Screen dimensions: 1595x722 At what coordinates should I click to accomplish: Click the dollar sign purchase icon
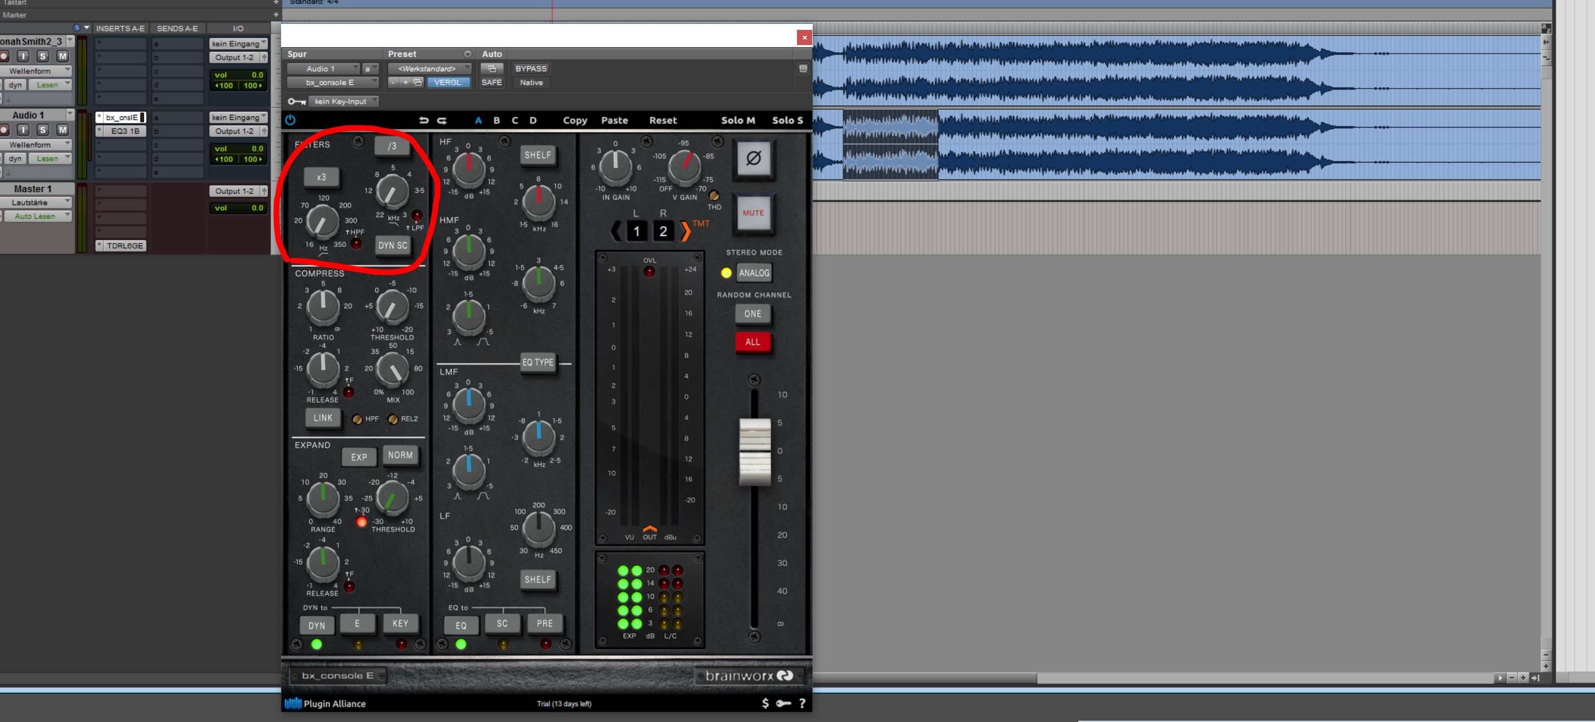tap(765, 703)
